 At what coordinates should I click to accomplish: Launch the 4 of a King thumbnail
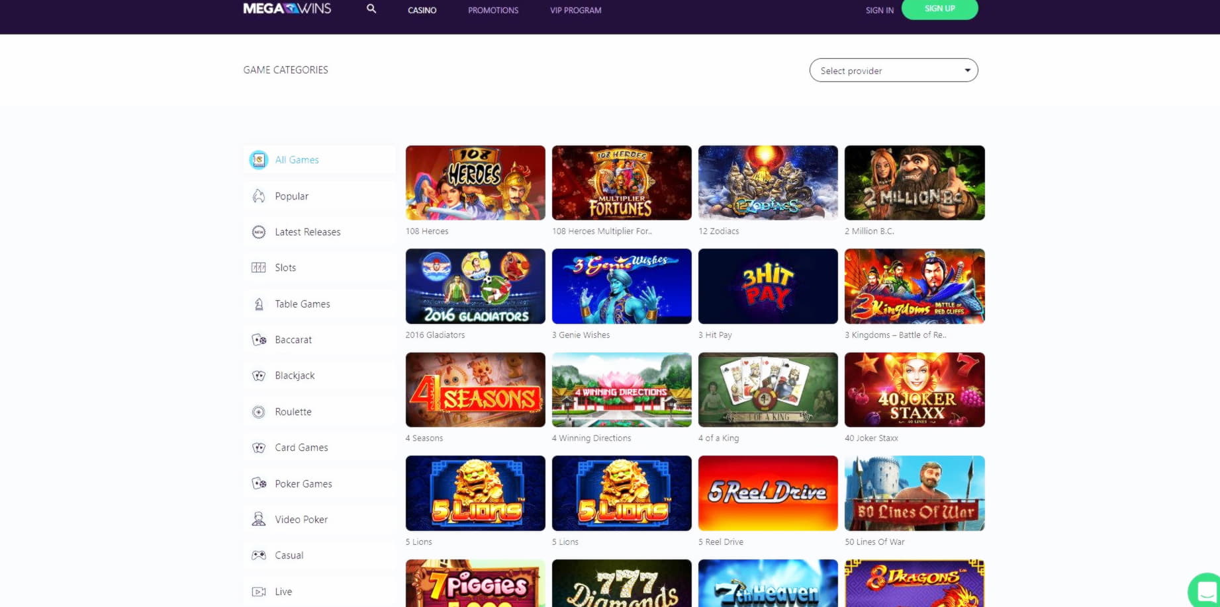coord(768,389)
